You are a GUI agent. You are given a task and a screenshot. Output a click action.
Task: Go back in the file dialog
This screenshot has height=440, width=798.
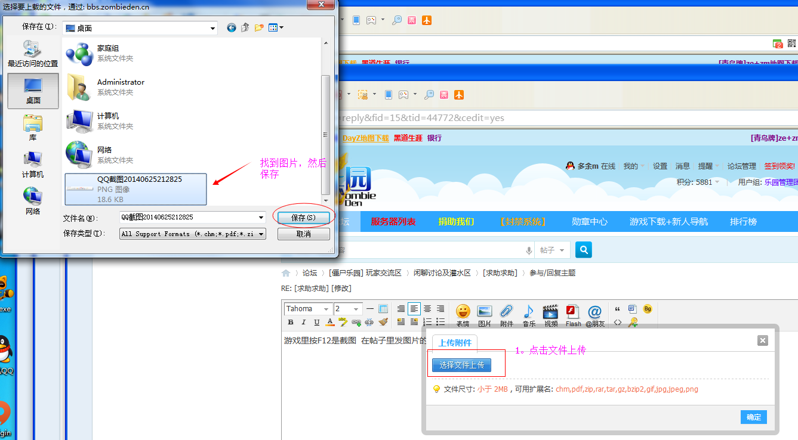(232, 27)
